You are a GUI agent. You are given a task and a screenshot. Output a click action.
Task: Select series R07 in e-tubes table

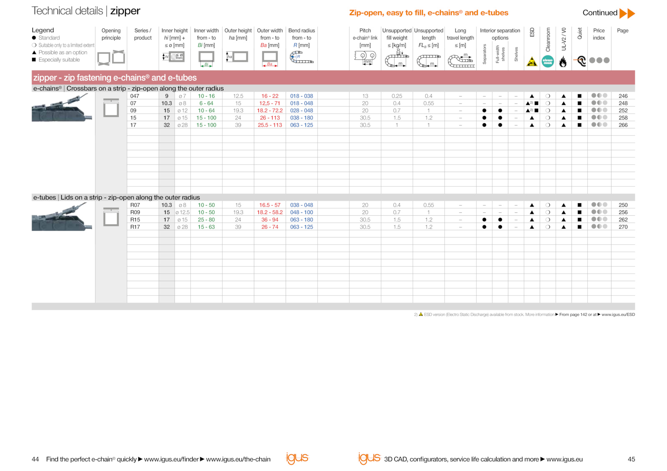pos(135,205)
